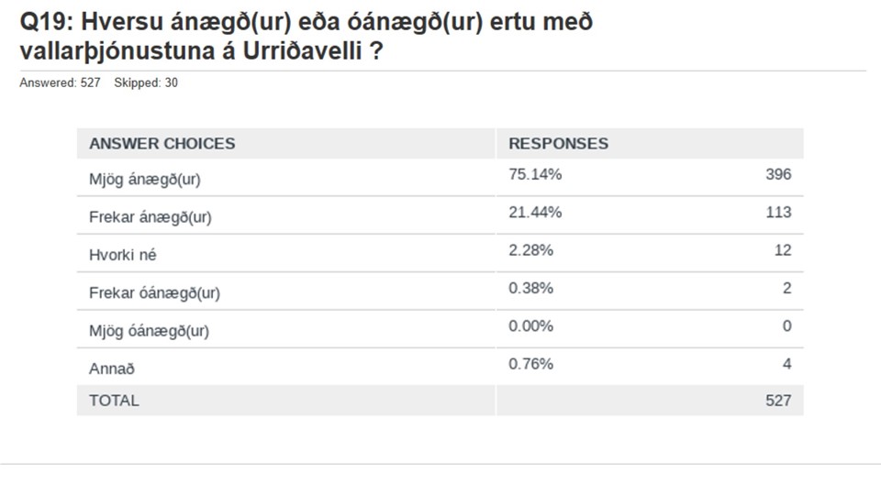The image size is (881, 495).
Task: Click the 75.14% response percentage
Action: click(535, 174)
